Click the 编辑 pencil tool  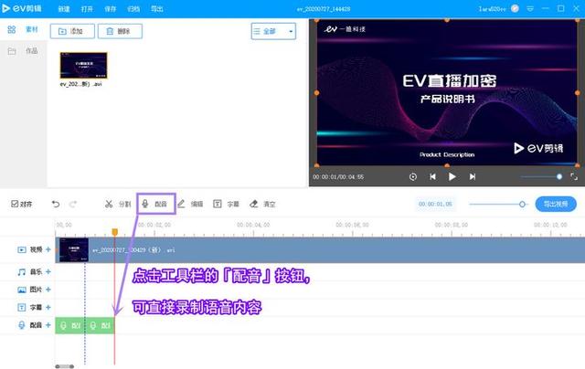190,204
